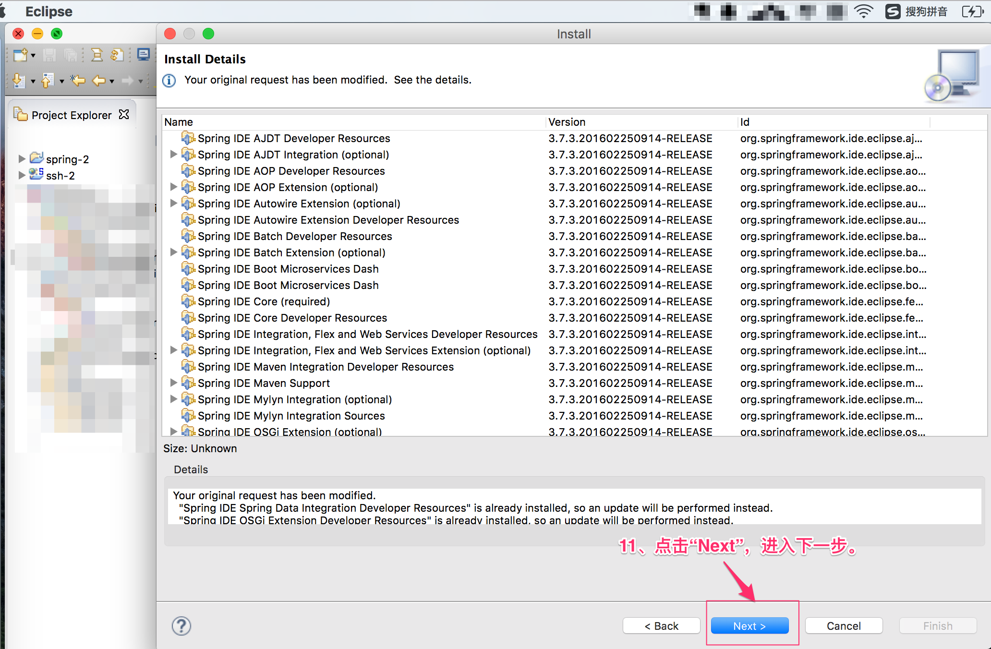
Task: Select the Project Explorer tab
Action: click(x=71, y=115)
